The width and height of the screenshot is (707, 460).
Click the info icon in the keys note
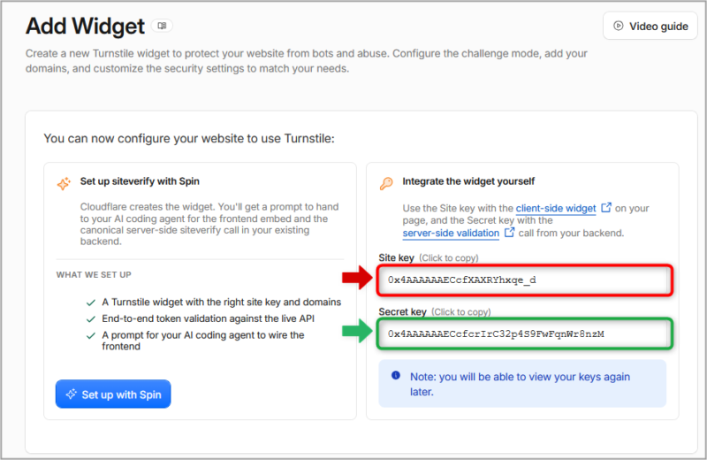tap(396, 375)
